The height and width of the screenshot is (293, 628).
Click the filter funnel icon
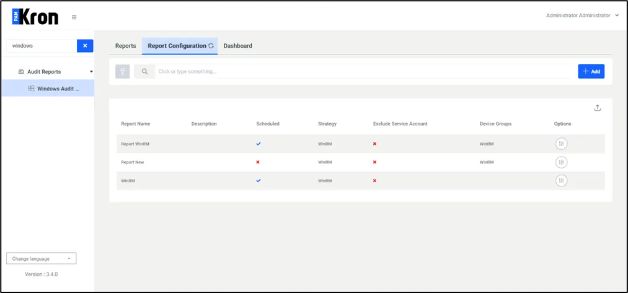tap(123, 71)
